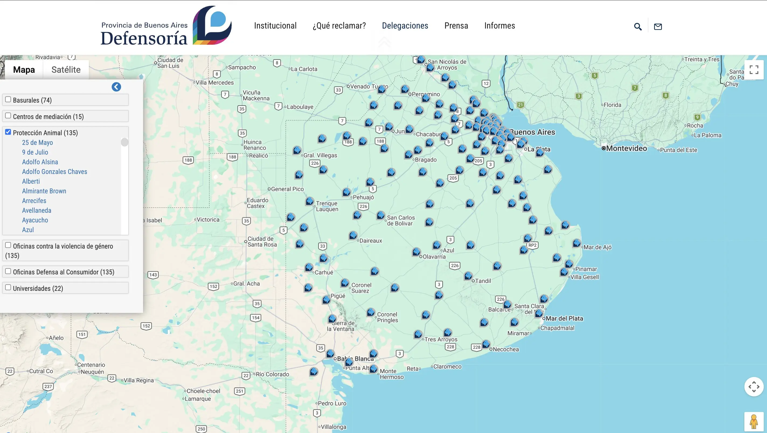Click the search magnifier icon in header

pos(637,26)
